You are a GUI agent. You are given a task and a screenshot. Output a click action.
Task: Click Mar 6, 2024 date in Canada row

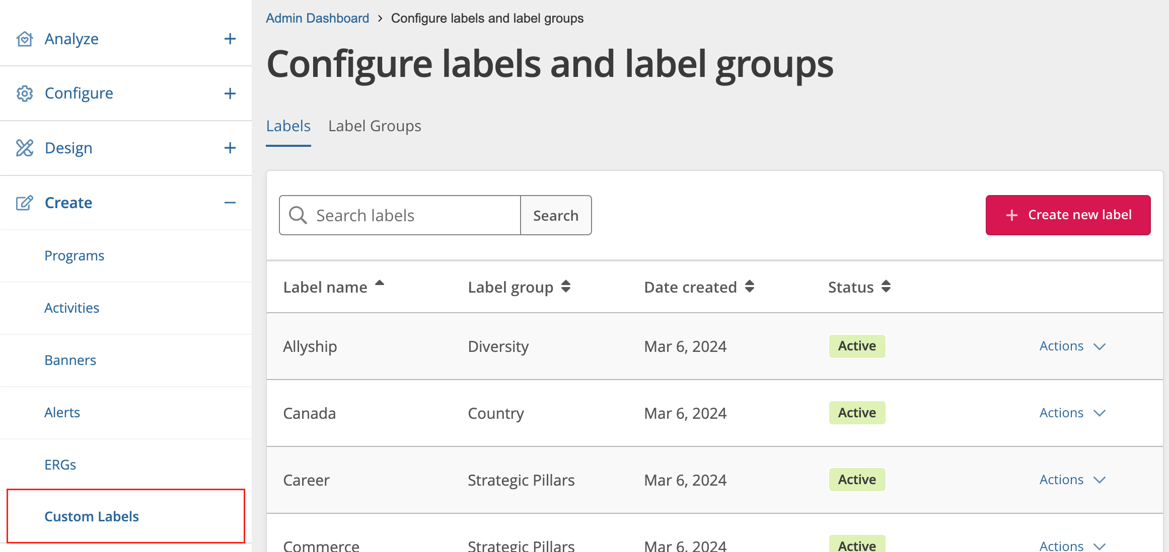(x=686, y=413)
